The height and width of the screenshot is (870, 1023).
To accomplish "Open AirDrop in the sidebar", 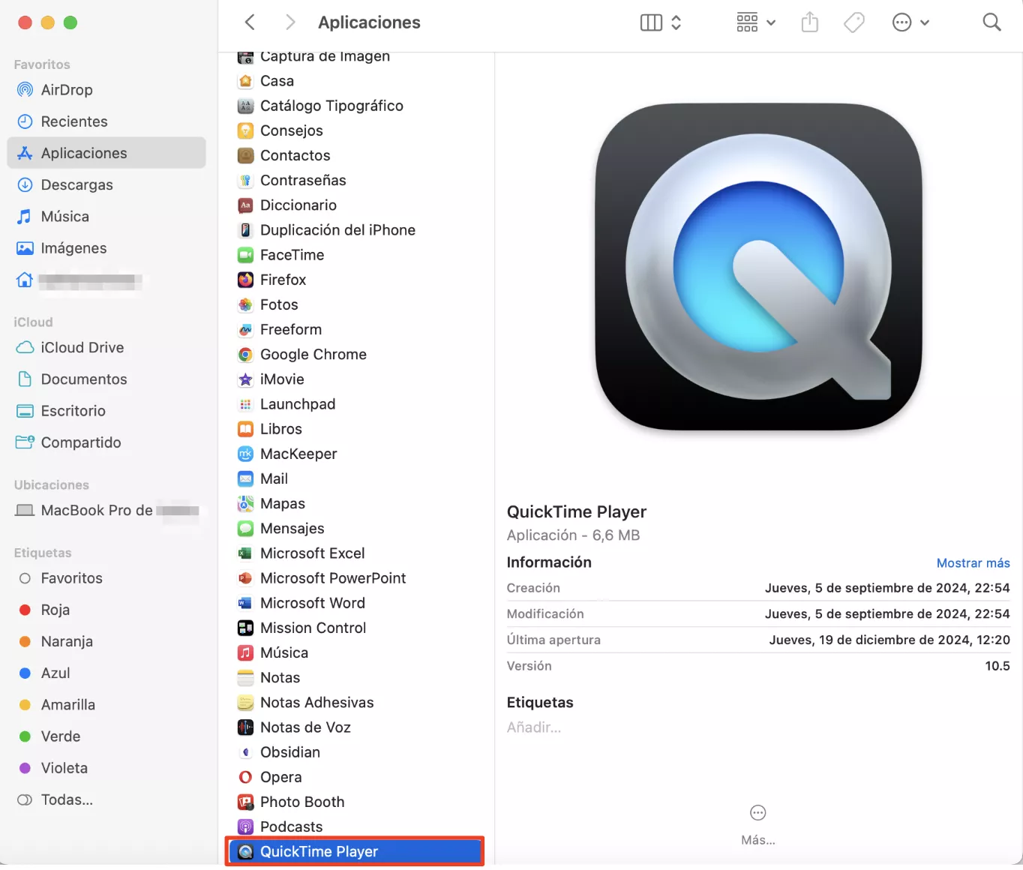I will pos(67,90).
